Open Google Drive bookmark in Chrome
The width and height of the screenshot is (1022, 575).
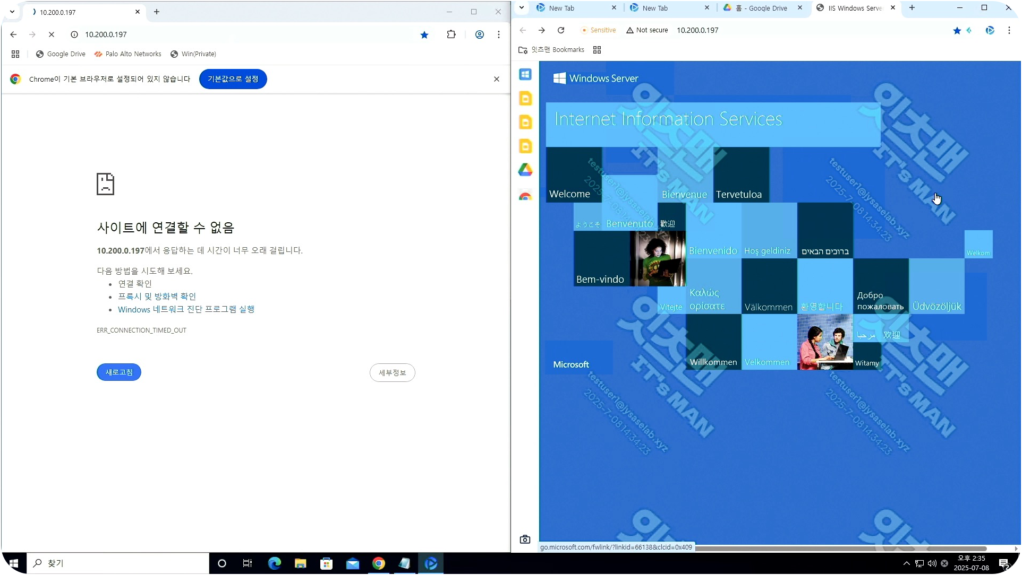click(x=61, y=54)
